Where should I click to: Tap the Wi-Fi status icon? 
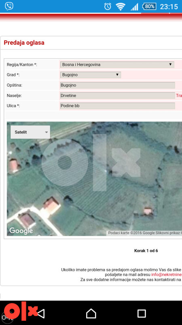coord(121,6)
